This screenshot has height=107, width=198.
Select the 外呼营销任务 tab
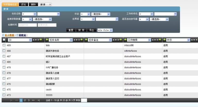click(x=10, y=5)
